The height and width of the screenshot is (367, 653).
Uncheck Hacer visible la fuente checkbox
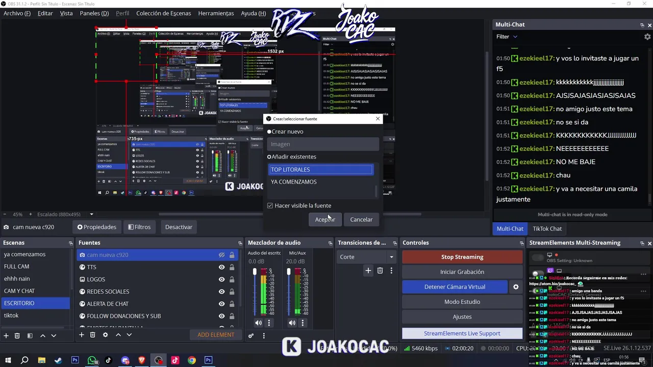coord(270,205)
